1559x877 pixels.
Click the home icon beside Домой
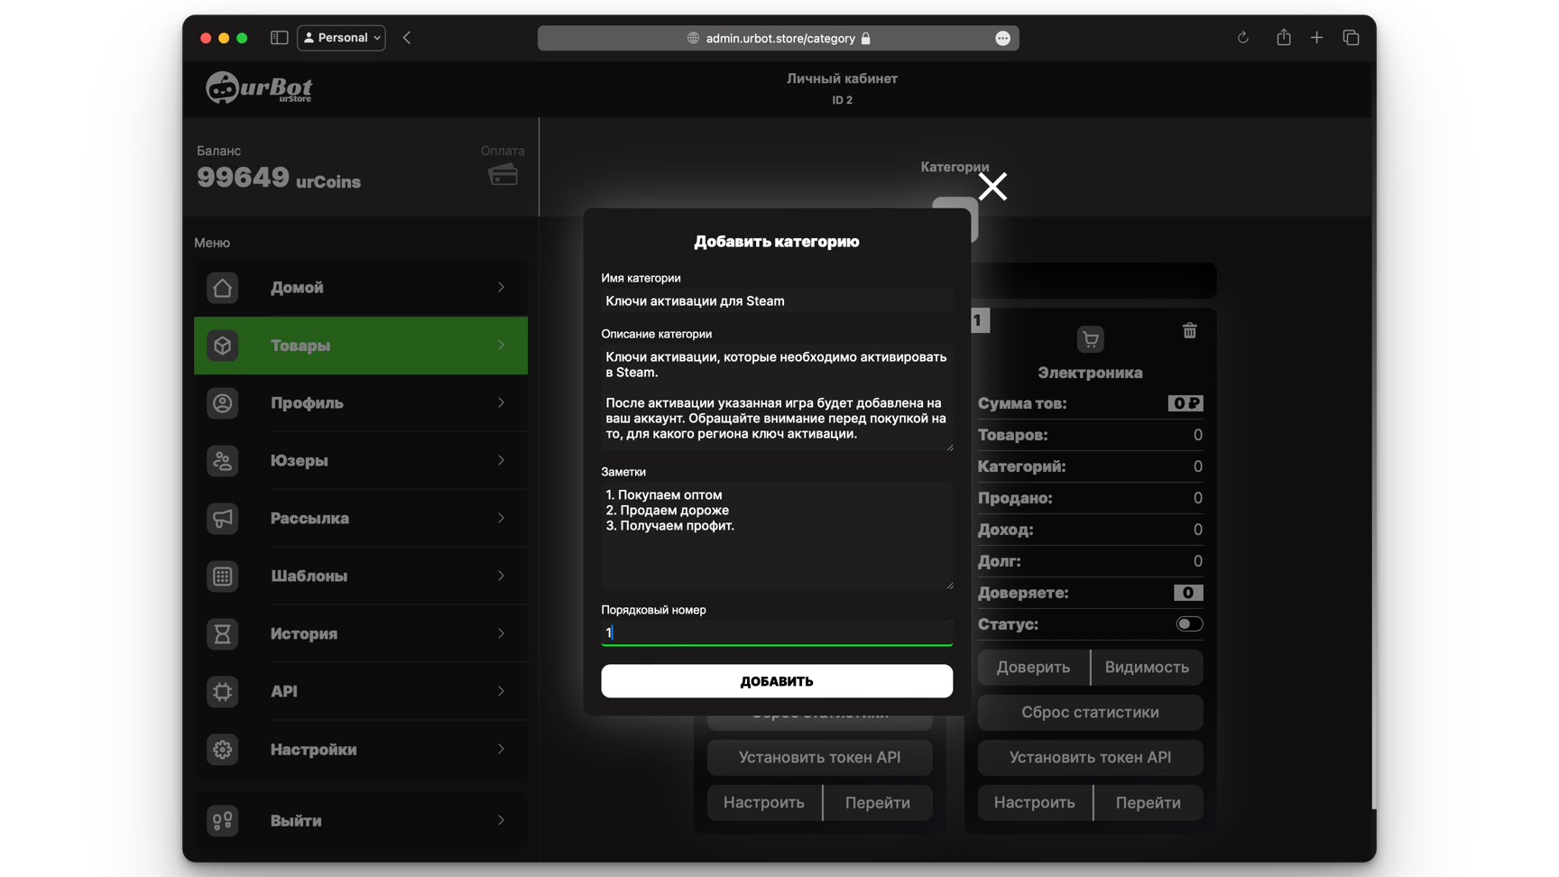[222, 288]
